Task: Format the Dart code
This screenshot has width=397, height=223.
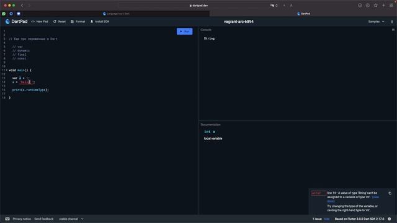Action: [78, 22]
